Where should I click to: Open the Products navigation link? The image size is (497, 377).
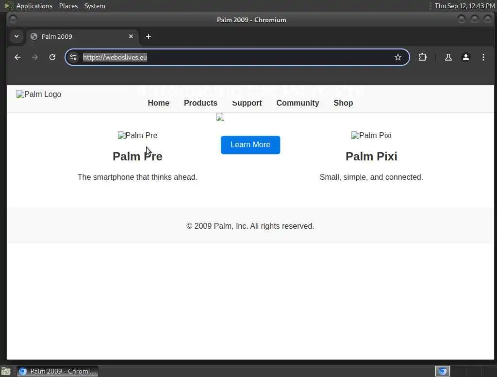pos(200,103)
